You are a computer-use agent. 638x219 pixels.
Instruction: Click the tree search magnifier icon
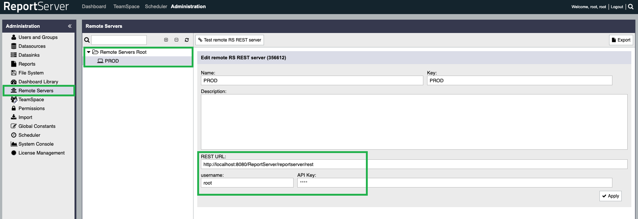click(87, 40)
